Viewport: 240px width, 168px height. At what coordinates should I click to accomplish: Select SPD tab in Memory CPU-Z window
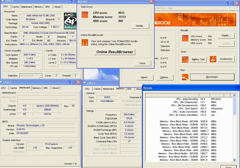coord(129,89)
